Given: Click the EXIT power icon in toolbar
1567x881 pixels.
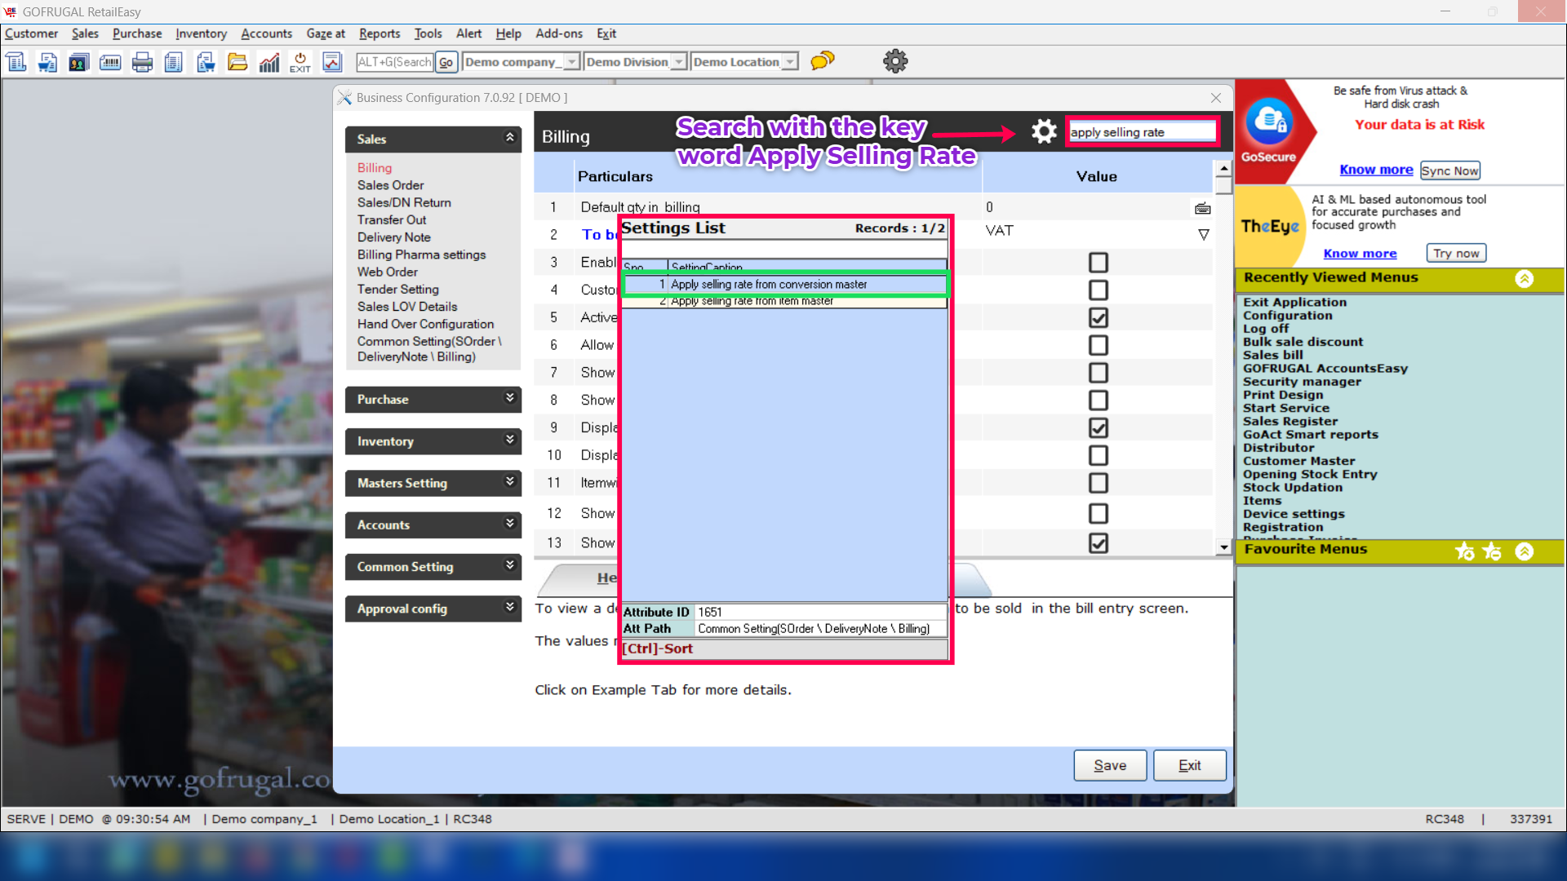Looking at the screenshot, I should 300,62.
